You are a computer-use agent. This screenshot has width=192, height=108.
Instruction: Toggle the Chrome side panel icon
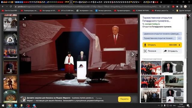click(181, 7)
